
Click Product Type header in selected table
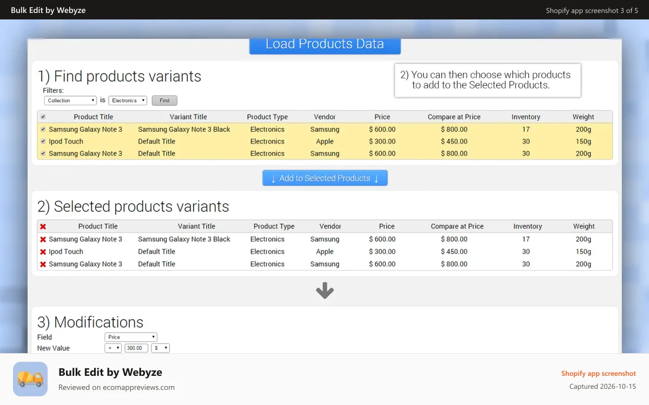(274, 226)
